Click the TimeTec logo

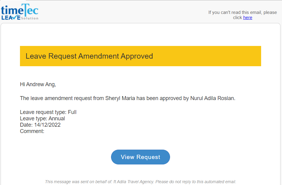pos(20,12)
